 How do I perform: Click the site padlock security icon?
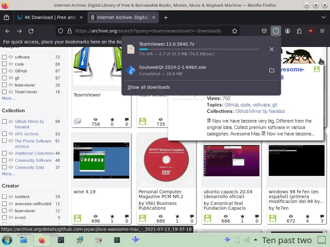pyautogui.click(x=70, y=31)
